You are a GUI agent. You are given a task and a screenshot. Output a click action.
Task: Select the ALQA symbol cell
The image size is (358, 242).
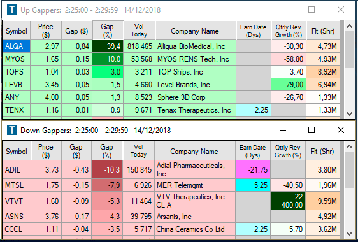pos(17,46)
